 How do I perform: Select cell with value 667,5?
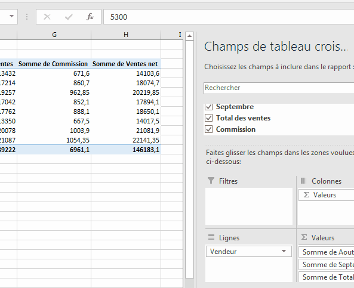point(54,121)
